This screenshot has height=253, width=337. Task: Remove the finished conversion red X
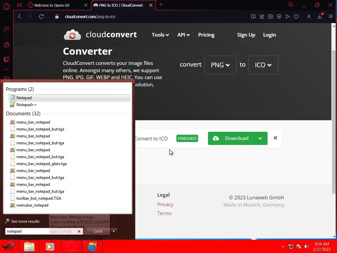tap(275, 138)
